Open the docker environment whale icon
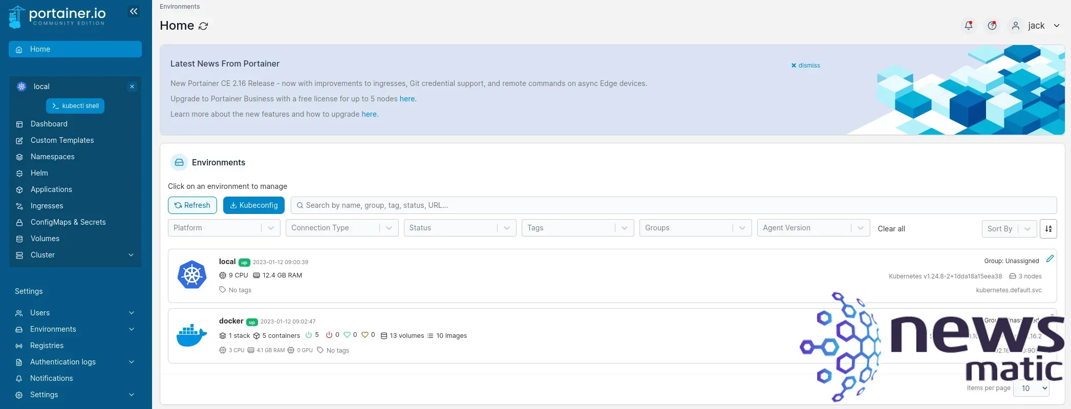The width and height of the screenshot is (1071, 409). coord(191,335)
